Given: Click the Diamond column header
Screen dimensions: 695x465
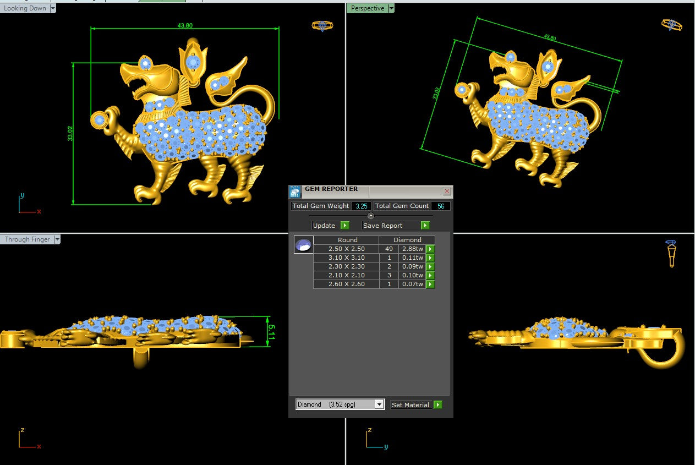Looking at the screenshot, I should pyautogui.click(x=407, y=240).
